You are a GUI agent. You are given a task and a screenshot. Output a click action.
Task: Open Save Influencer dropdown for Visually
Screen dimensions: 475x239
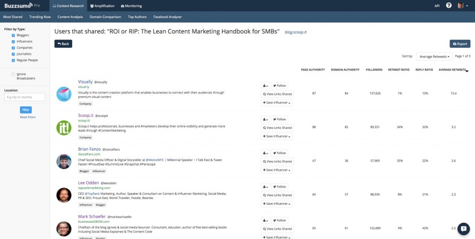point(276,103)
